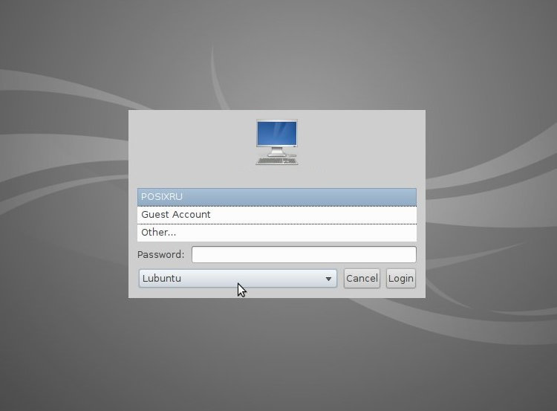Select the POSIXRU user account
The width and height of the screenshot is (557, 411).
277,197
